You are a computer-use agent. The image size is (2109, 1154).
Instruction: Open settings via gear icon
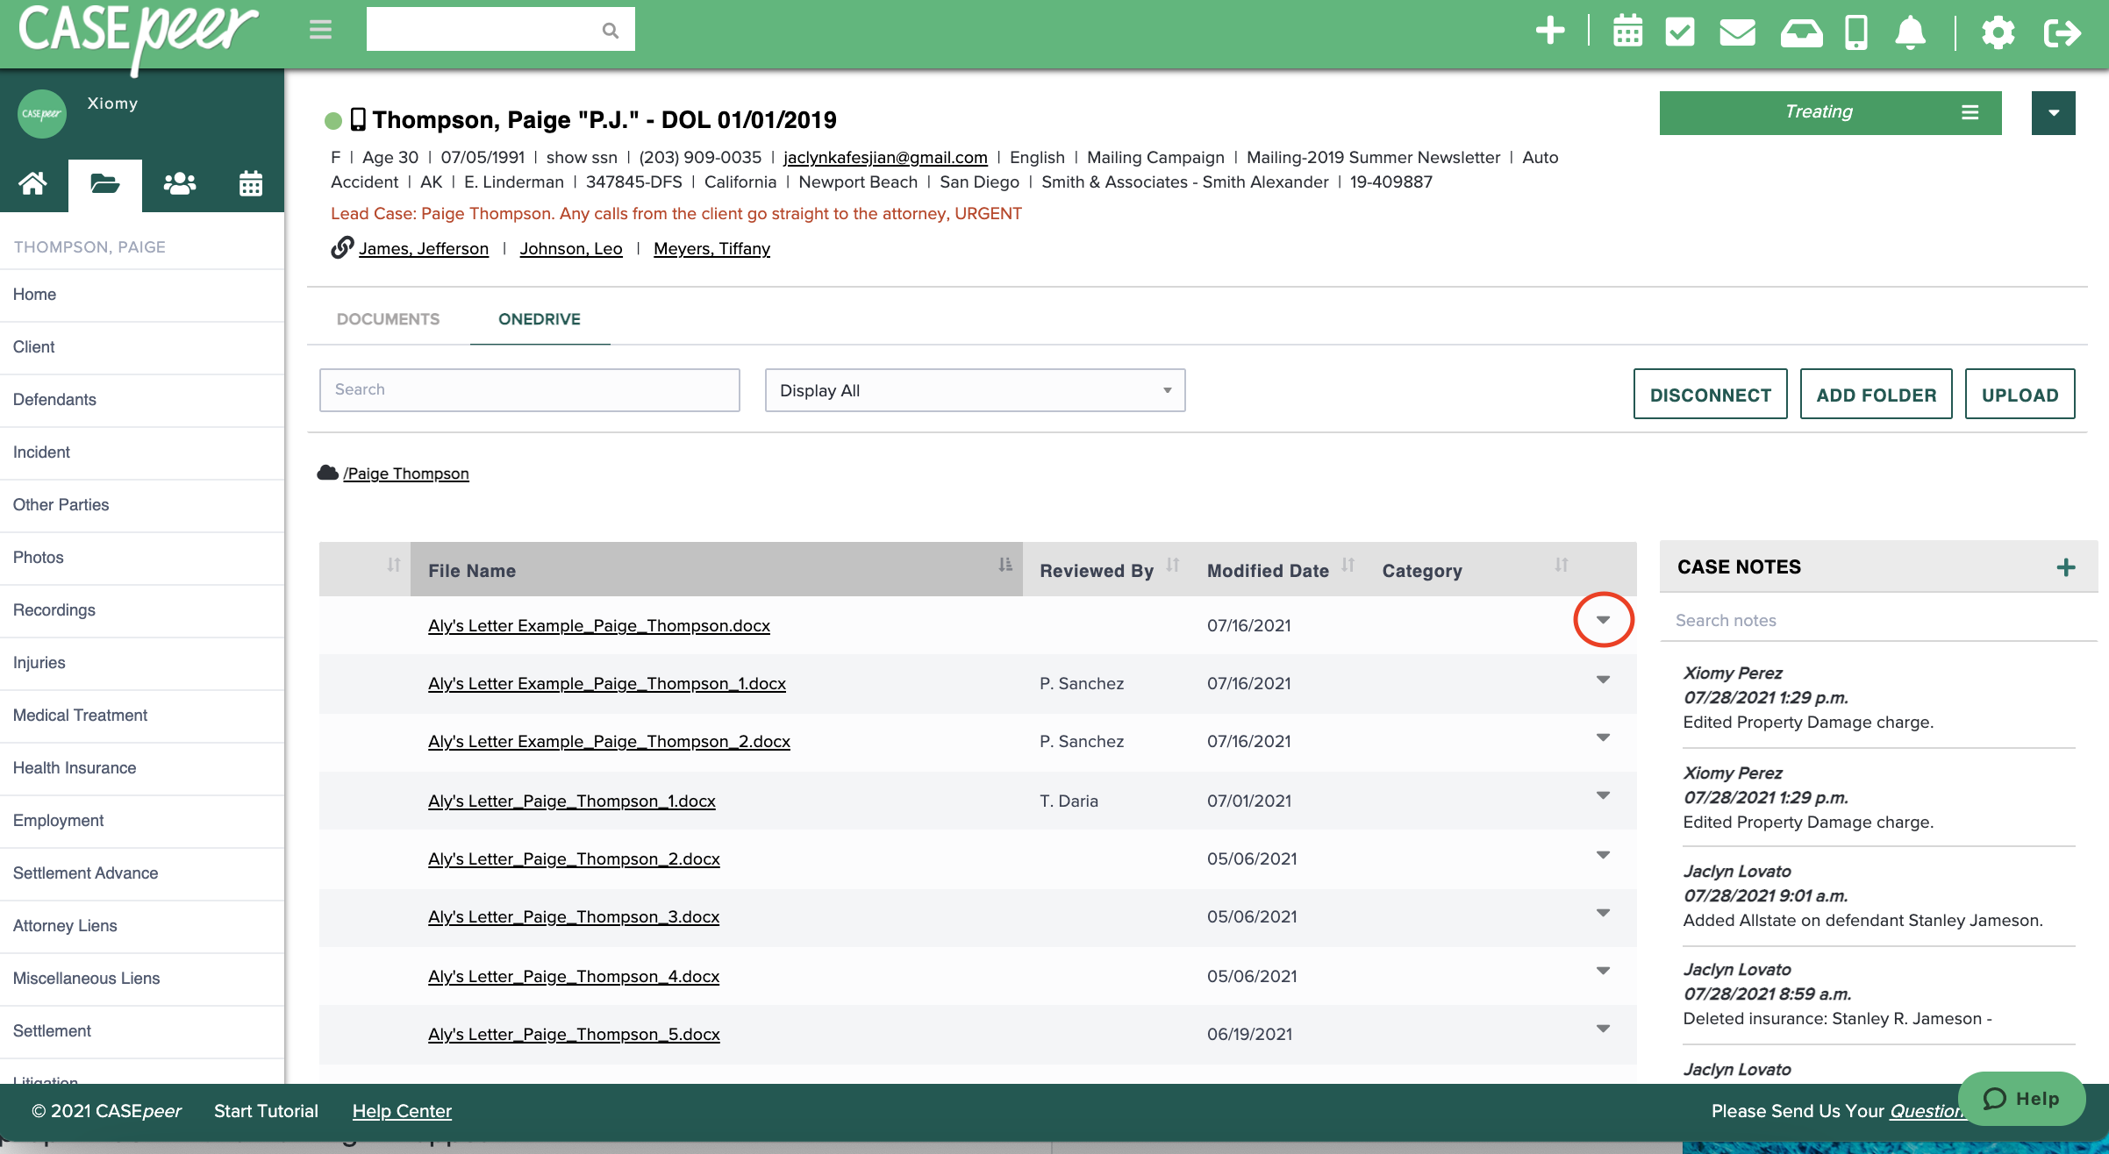1999,32
